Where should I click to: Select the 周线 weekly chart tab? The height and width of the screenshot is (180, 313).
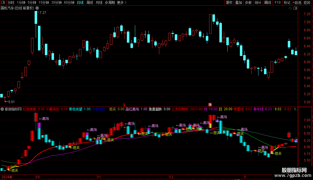pyautogui.click(x=90, y=2)
